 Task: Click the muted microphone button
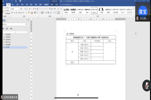point(146,85)
